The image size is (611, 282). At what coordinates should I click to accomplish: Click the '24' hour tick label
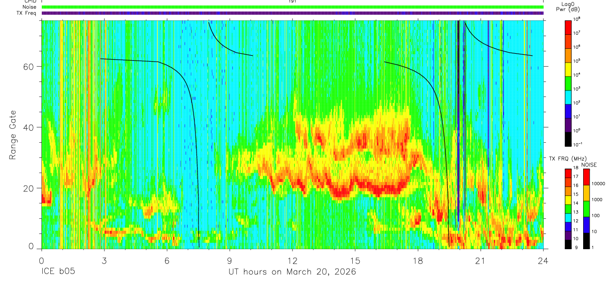[543, 260]
